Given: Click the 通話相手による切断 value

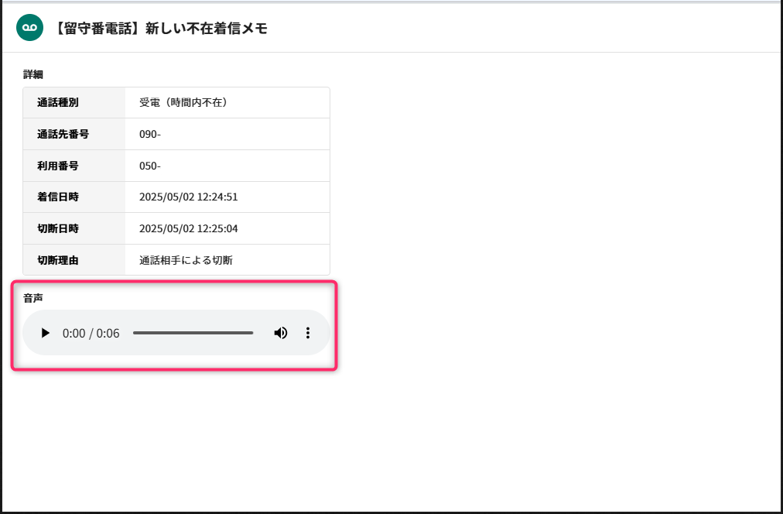Looking at the screenshot, I should (186, 260).
